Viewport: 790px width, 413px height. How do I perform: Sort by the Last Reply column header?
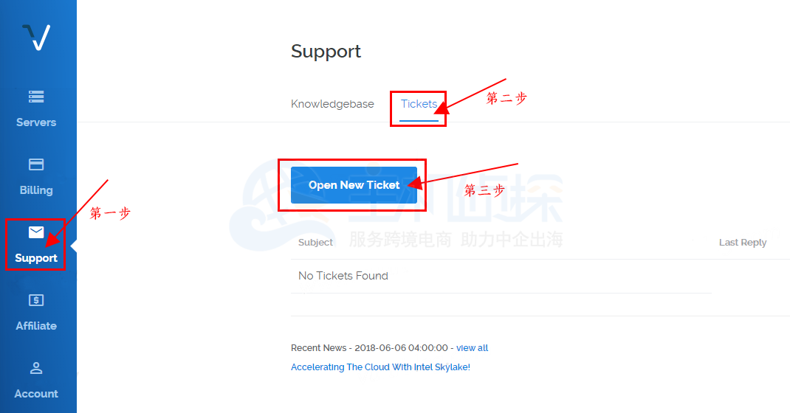click(x=743, y=243)
